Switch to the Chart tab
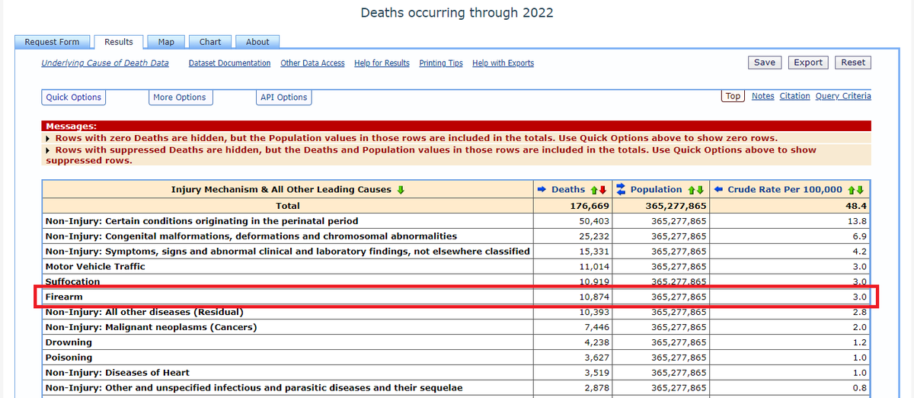The height and width of the screenshot is (398, 914). point(210,42)
